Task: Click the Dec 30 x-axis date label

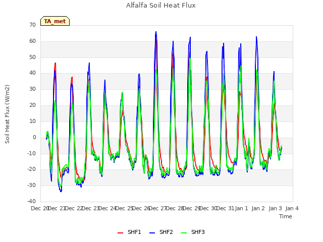Action: point(208,208)
